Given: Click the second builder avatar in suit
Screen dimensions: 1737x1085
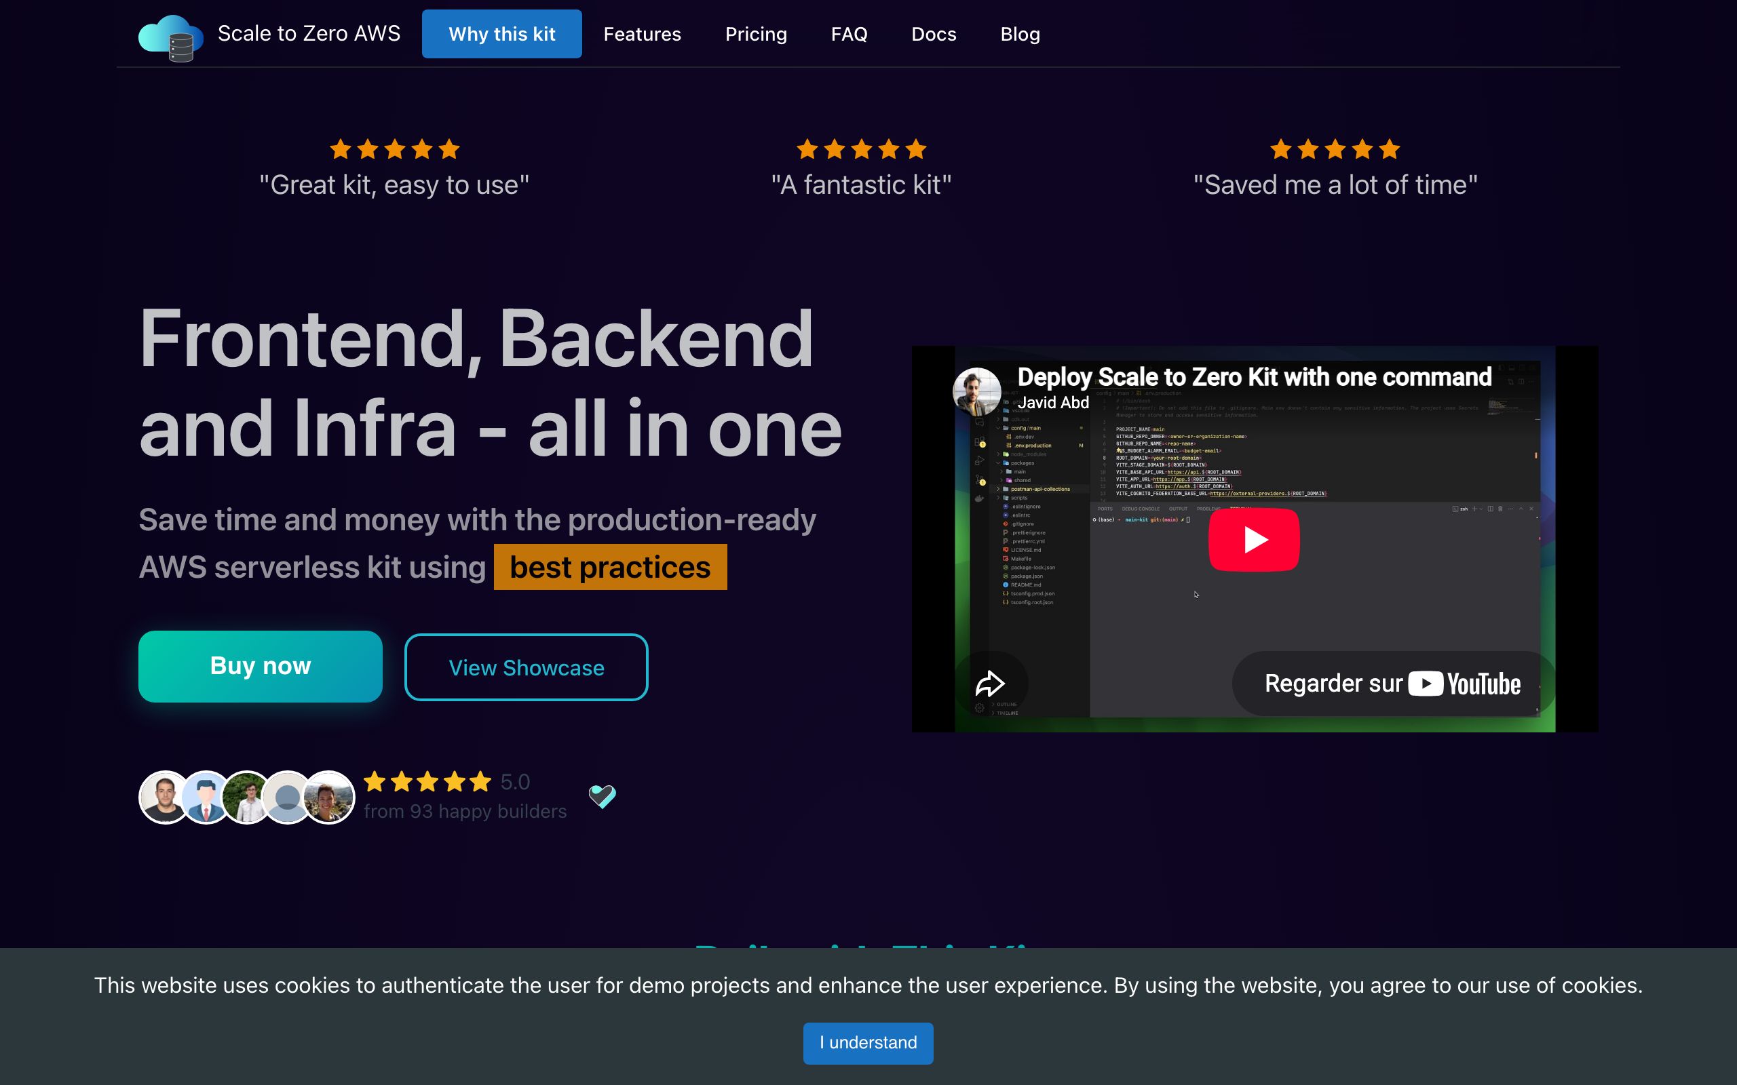Looking at the screenshot, I should point(206,797).
